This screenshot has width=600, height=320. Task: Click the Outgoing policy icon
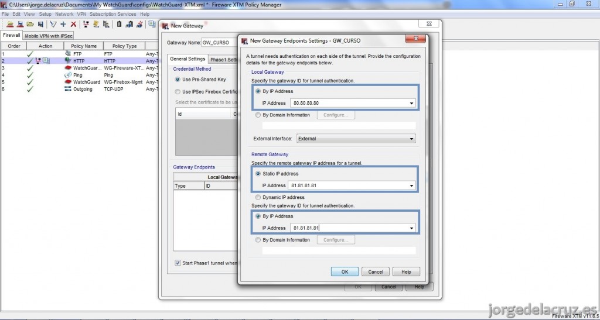[x=68, y=89]
